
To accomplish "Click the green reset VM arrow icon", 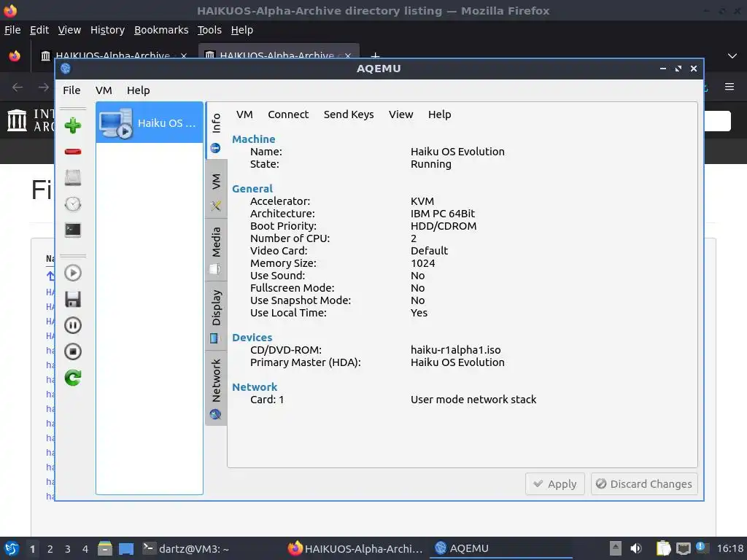I will pyautogui.click(x=73, y=378).
